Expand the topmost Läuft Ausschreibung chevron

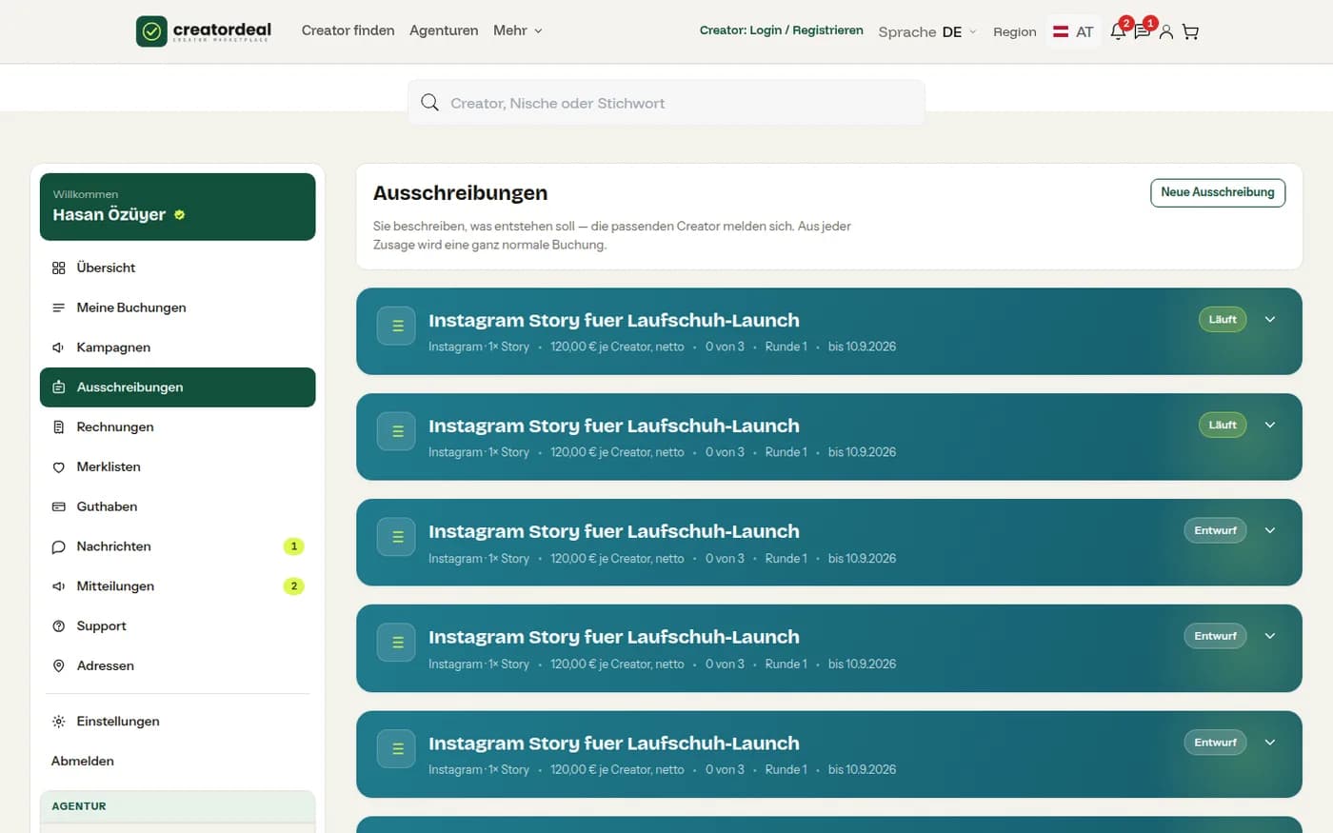point(1270,320)
